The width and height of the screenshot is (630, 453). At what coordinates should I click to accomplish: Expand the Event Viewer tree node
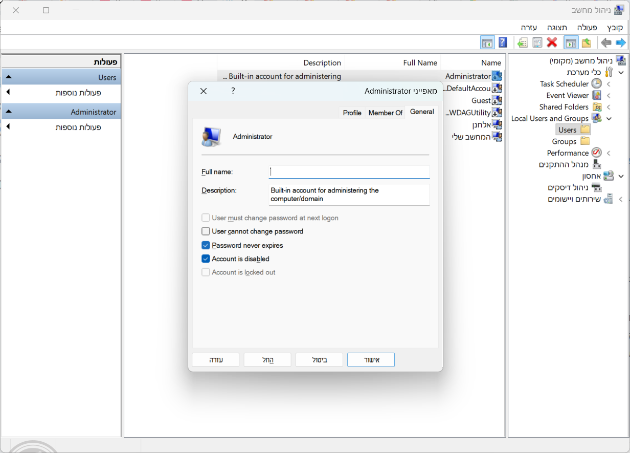pos(609,95)
